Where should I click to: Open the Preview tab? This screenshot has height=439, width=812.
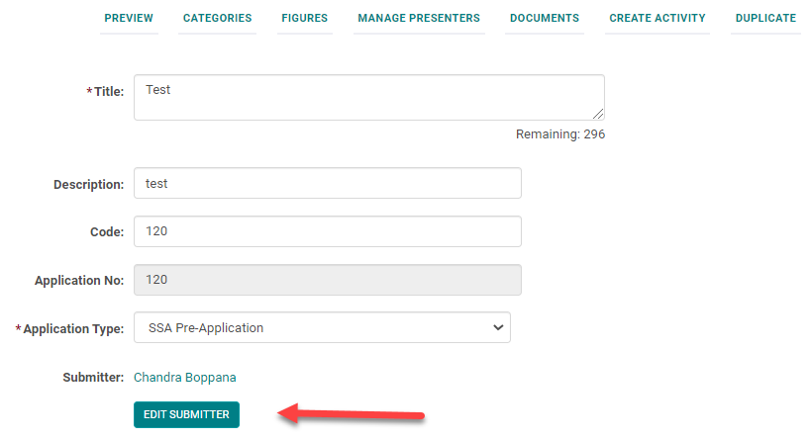tap(129, 18)
